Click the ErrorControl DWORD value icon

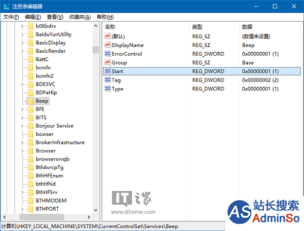(x=107, y=54)
